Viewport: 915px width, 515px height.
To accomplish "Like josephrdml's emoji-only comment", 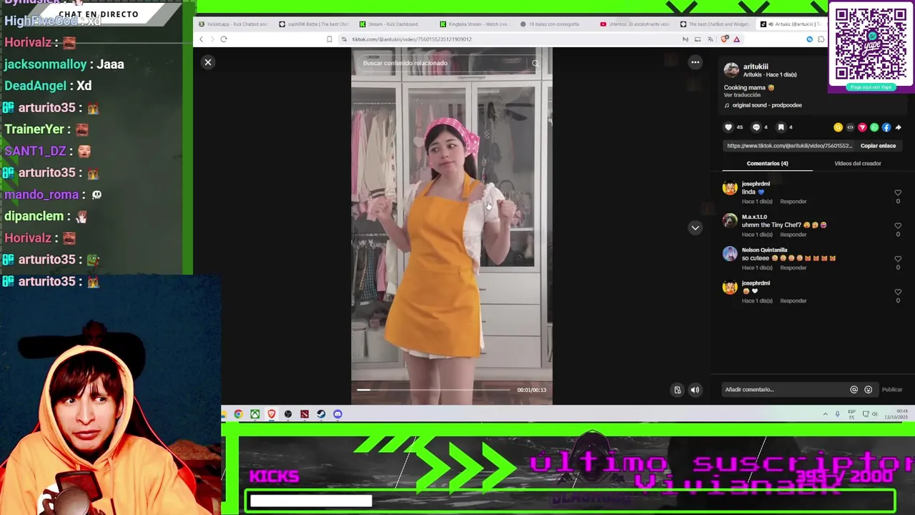I will 898,292.
